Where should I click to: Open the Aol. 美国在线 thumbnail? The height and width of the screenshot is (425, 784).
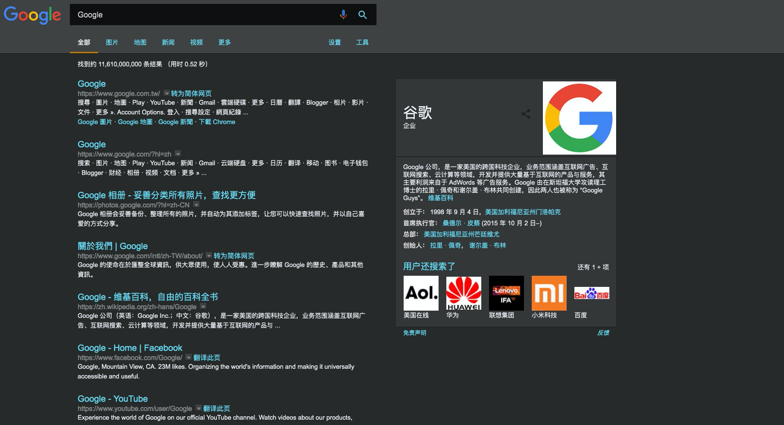click(421, 293)
